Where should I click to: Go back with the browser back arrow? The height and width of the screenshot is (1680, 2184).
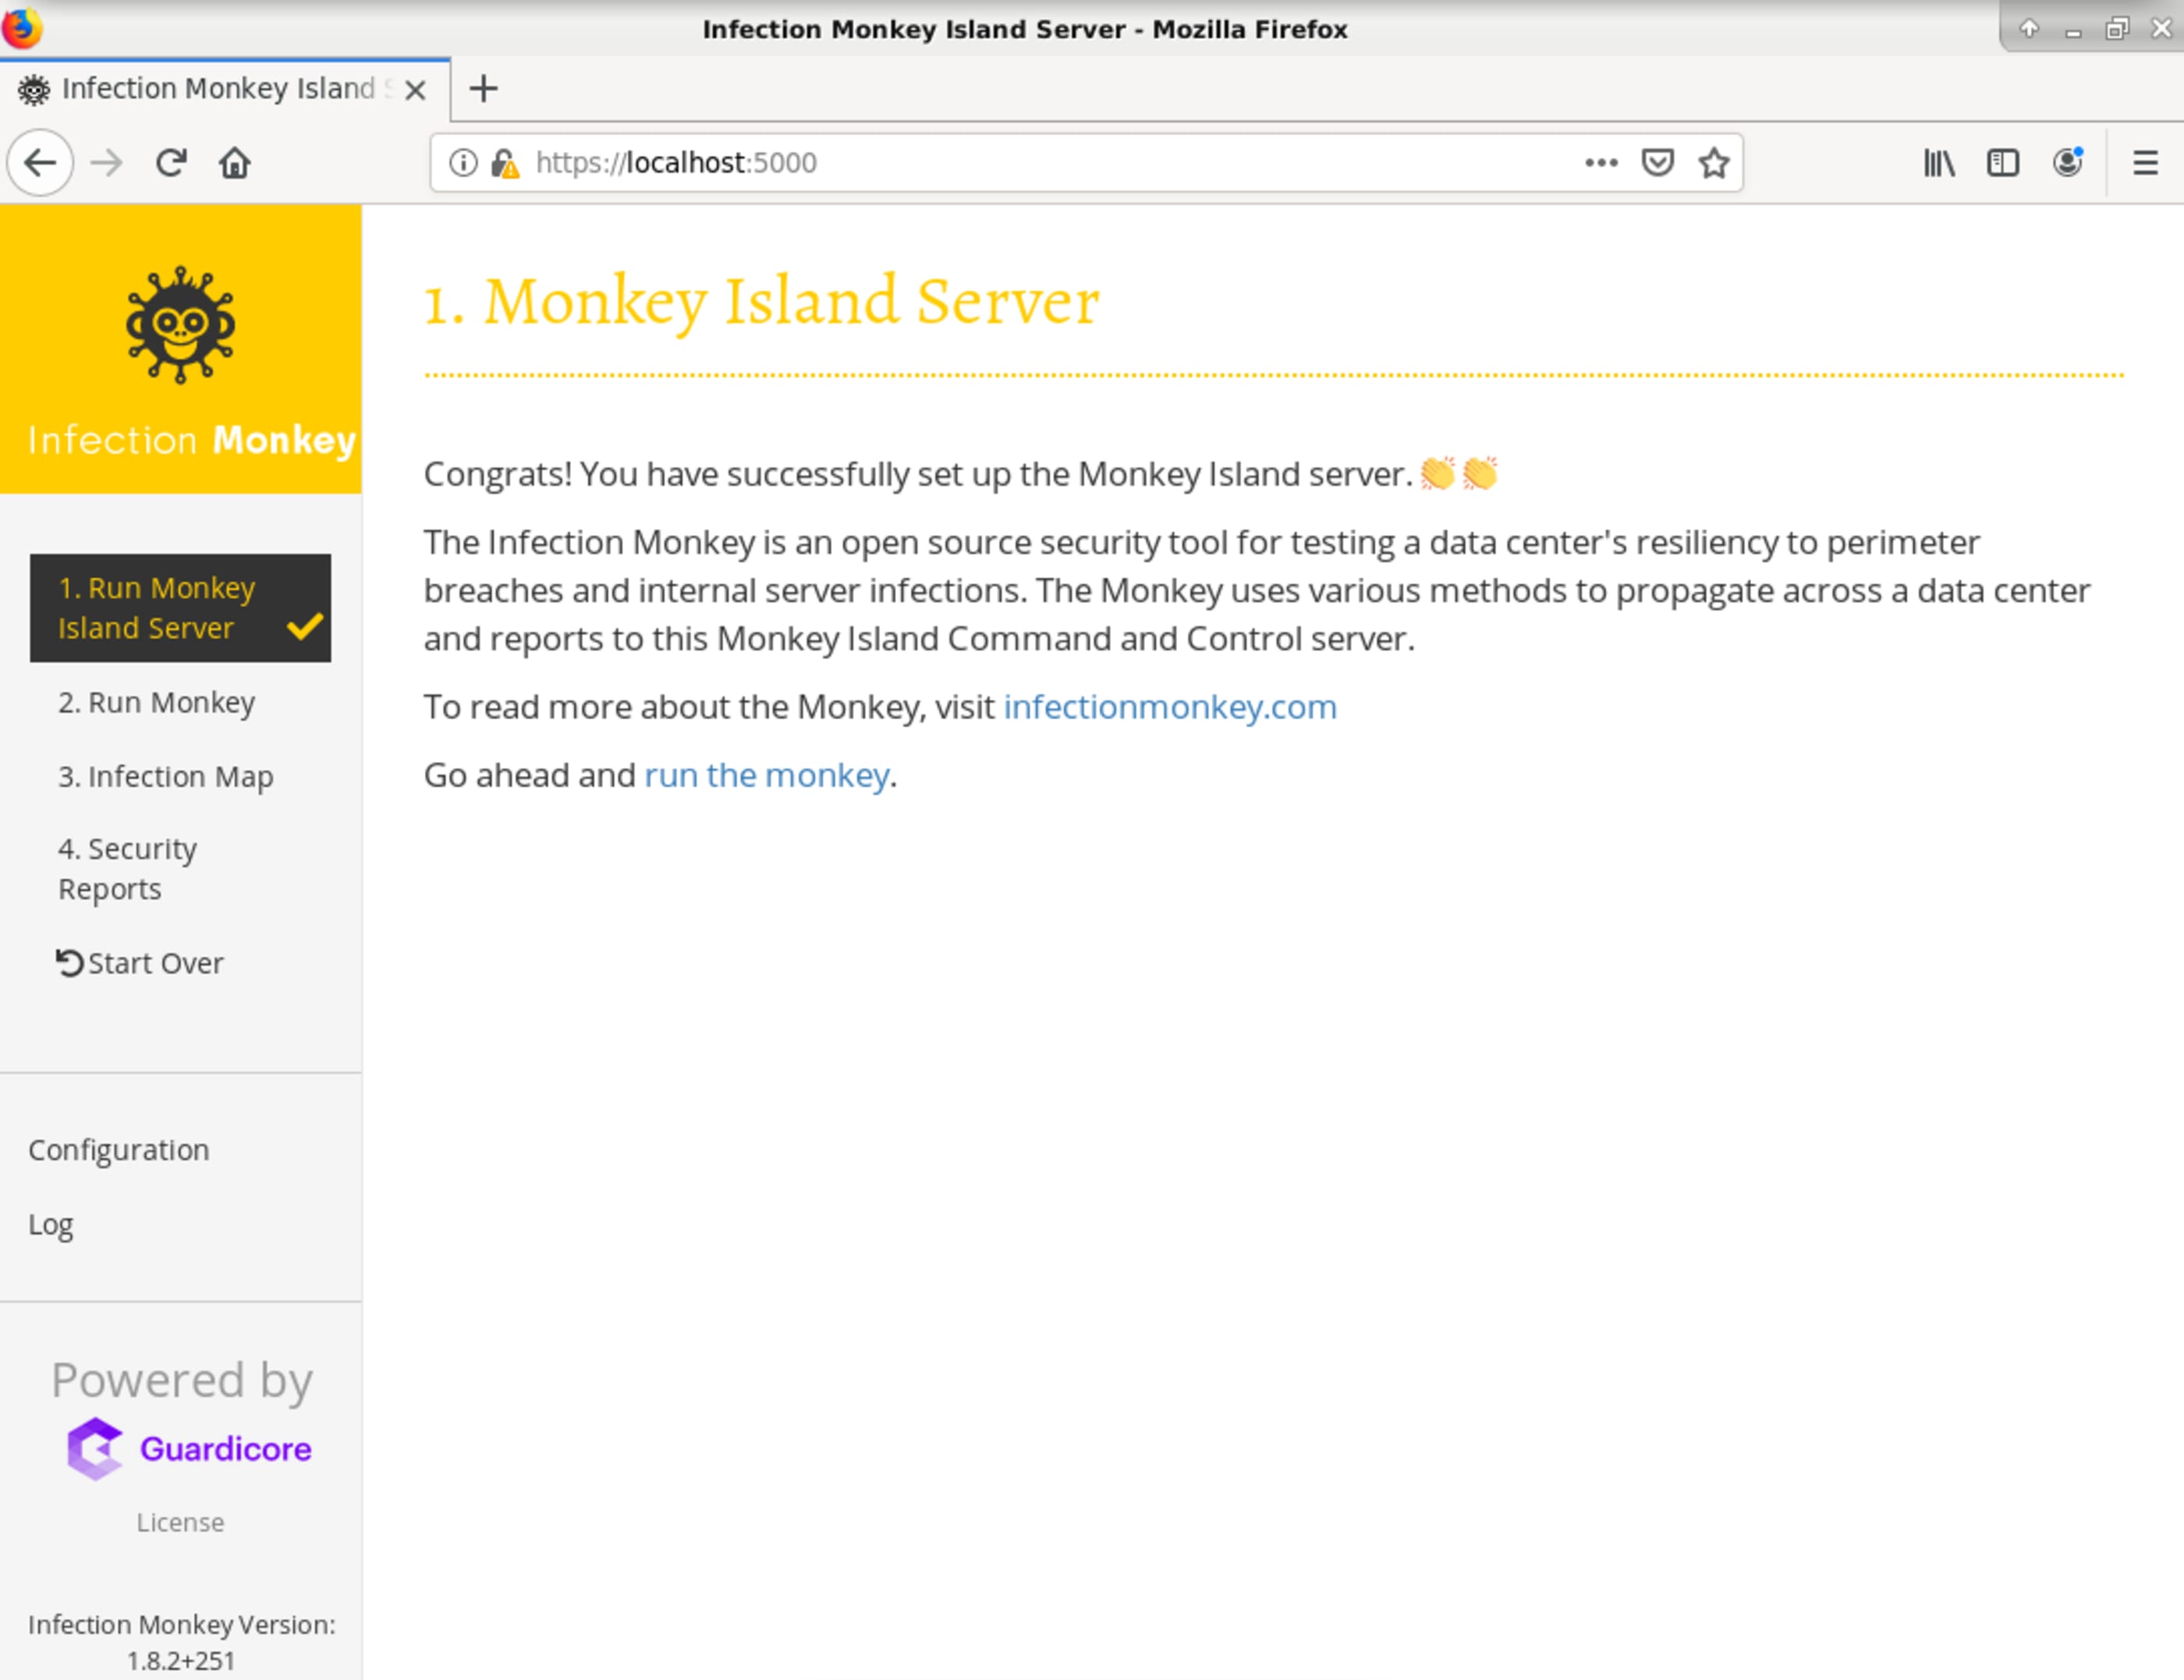tap(40, 162)
